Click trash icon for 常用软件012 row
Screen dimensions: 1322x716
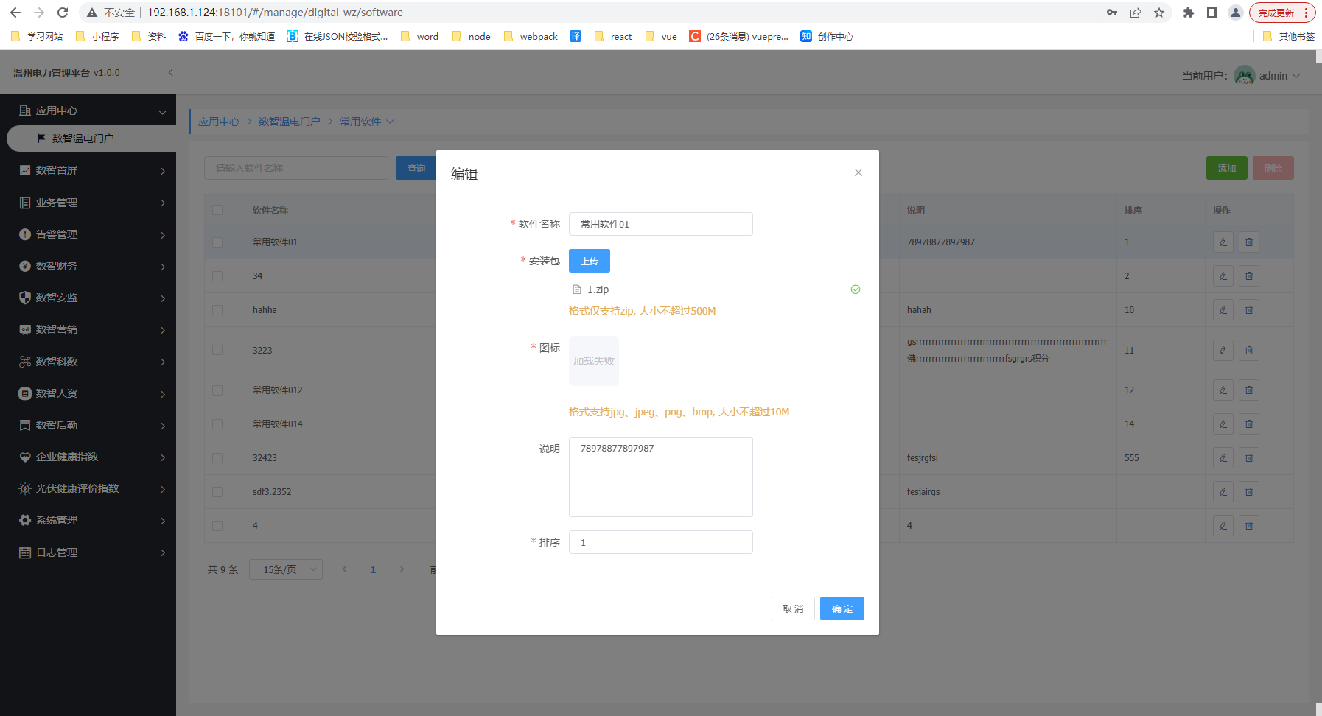1249,390
